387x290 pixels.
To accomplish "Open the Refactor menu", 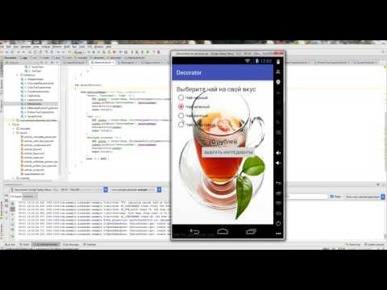I will click(56, 47).
